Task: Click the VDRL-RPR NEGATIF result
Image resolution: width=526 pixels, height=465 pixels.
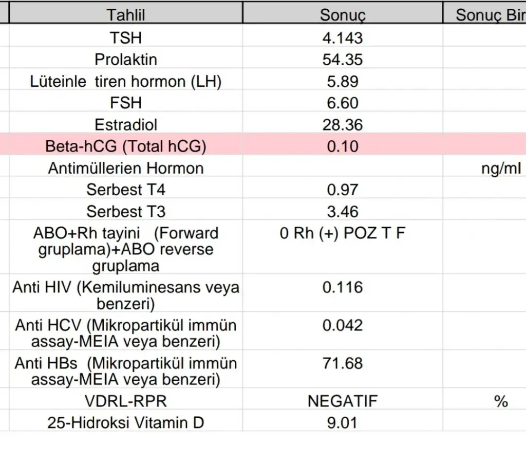Action: (x=343, y=401)
